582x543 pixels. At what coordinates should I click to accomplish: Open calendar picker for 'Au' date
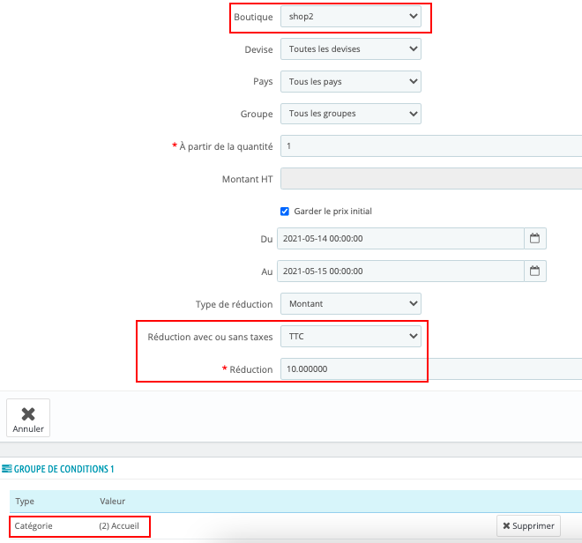pos(535,271)
